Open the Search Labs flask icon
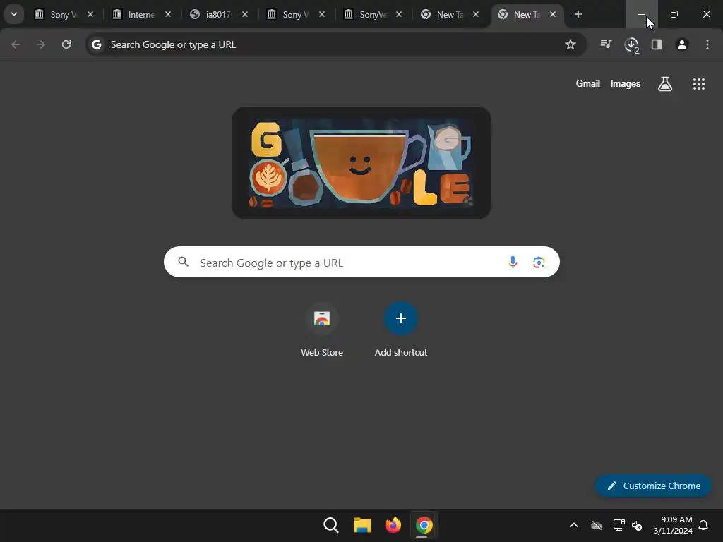This screenshot has width=723, height=542. (x=665, y=84)
